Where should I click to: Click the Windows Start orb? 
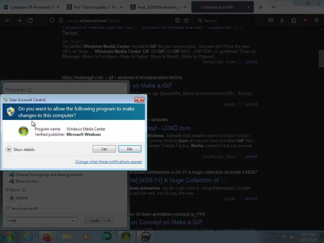[8, 237]
